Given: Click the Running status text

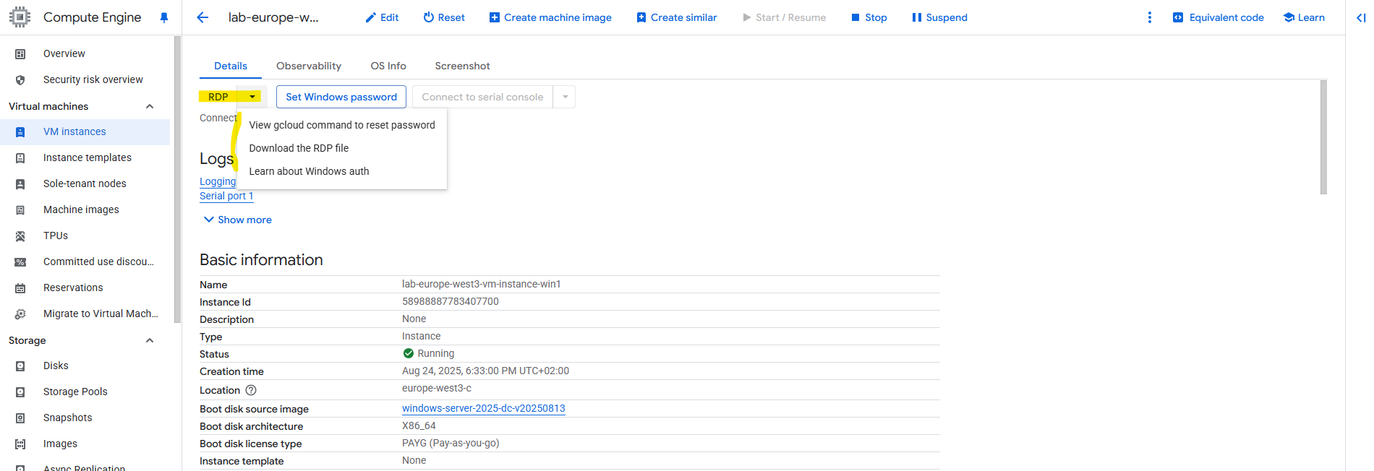Looking at the screenshot, I should [x=436, y=353].
